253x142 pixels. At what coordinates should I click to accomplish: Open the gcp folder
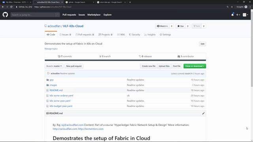[51, 80]
